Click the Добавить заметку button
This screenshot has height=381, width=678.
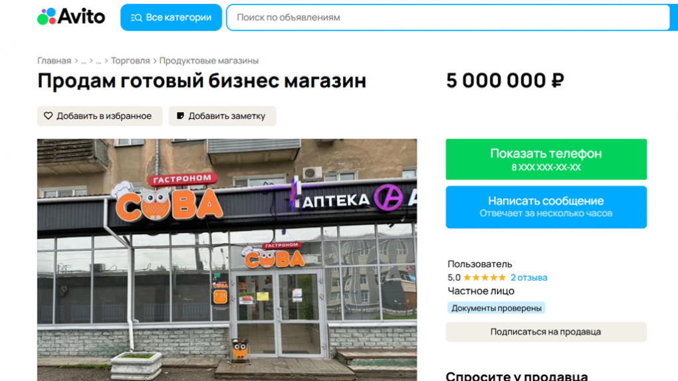[222, 115]
